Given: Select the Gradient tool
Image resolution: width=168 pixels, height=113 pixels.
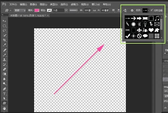Looking at the screenshot, I should (x=4, y=74).
